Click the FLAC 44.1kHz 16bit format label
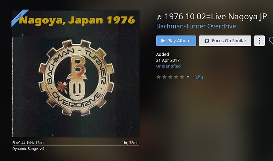The width and height of the screenshot is (273, 161). tap(28, 143)
